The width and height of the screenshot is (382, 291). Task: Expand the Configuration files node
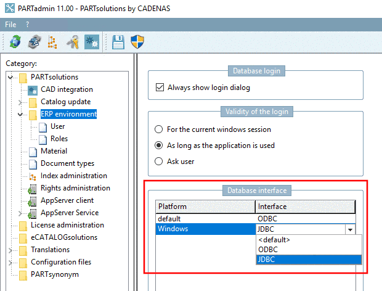(x=10, y=263)
